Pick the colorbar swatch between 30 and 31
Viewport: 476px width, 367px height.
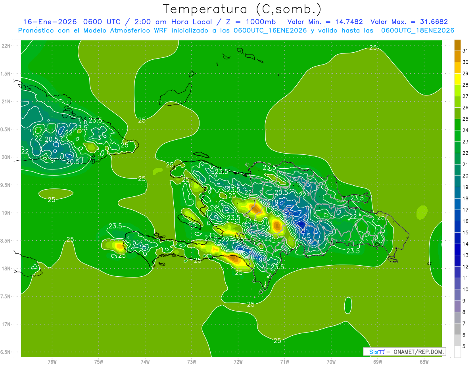[457, 57]
